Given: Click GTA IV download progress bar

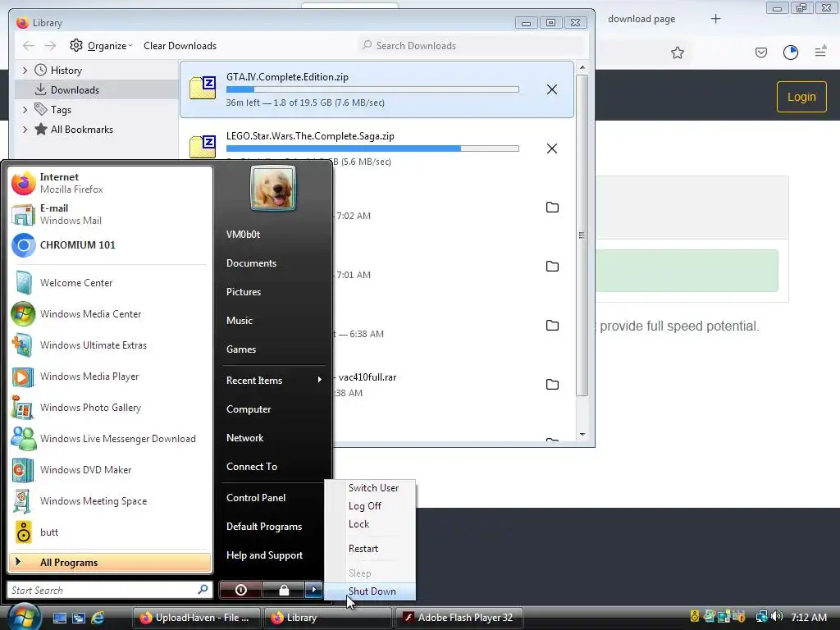Looking at the screenshot, I should coord(372,89).
